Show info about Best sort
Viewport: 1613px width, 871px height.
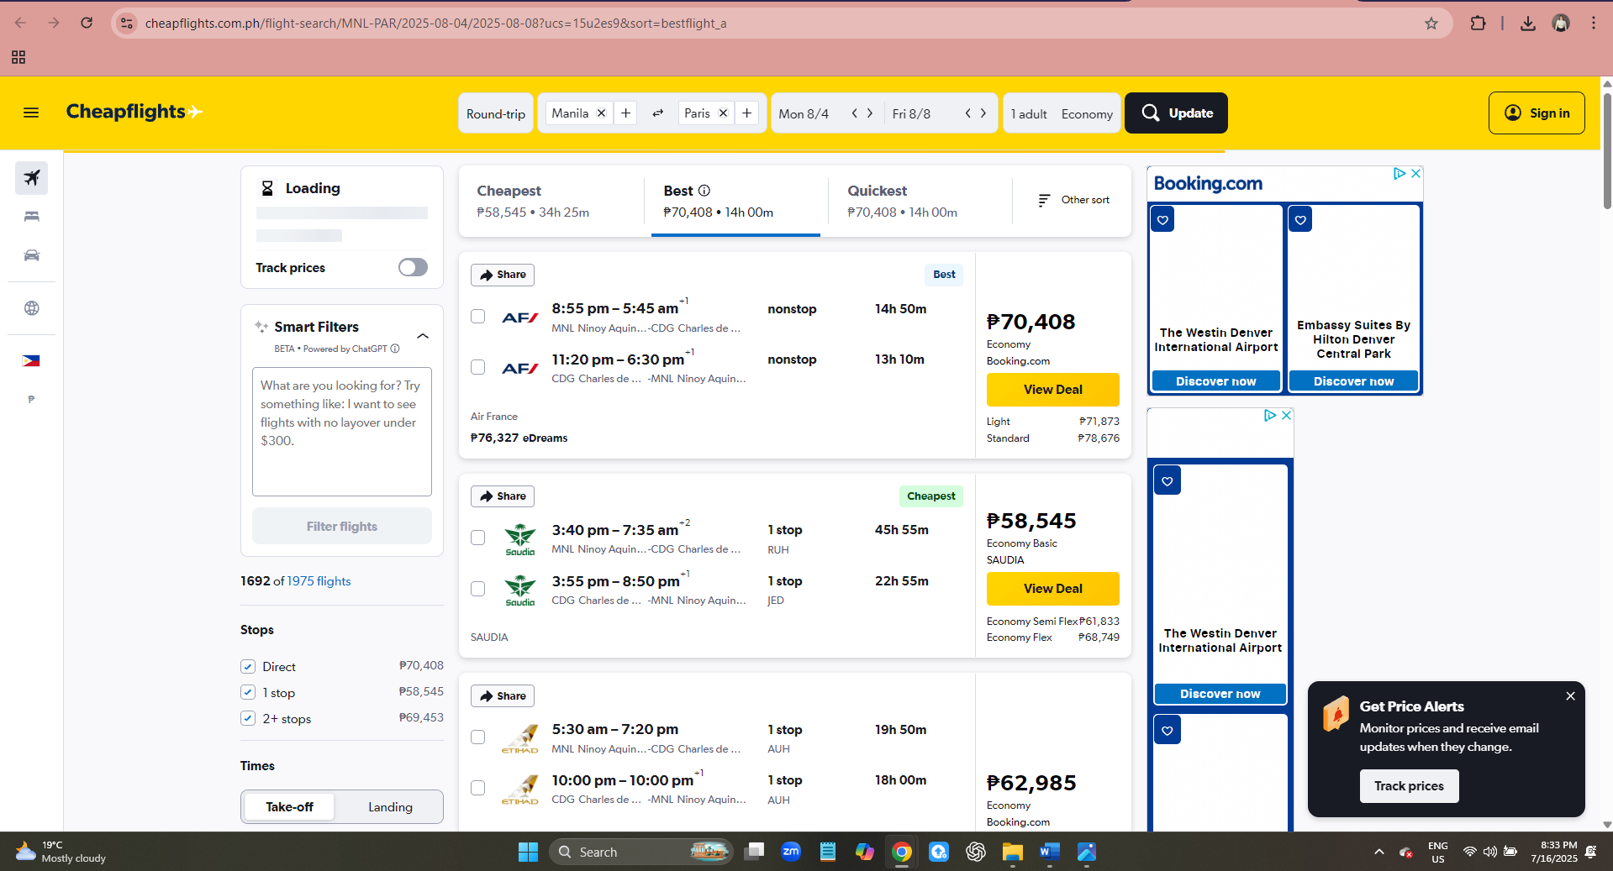click(x=704, y=191)
